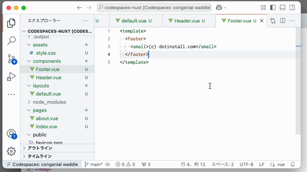Toggle the secondary side bar visibility
This screenshot has width=307, height=172.
pos(292,8)
